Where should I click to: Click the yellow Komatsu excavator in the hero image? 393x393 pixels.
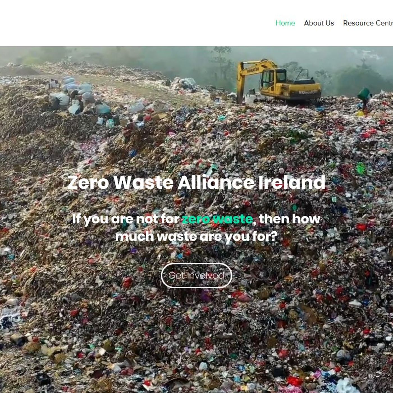(x=278, y=82)
